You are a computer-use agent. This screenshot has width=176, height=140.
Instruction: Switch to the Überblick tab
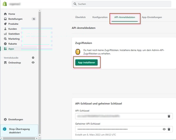click(x=80, y=17)
